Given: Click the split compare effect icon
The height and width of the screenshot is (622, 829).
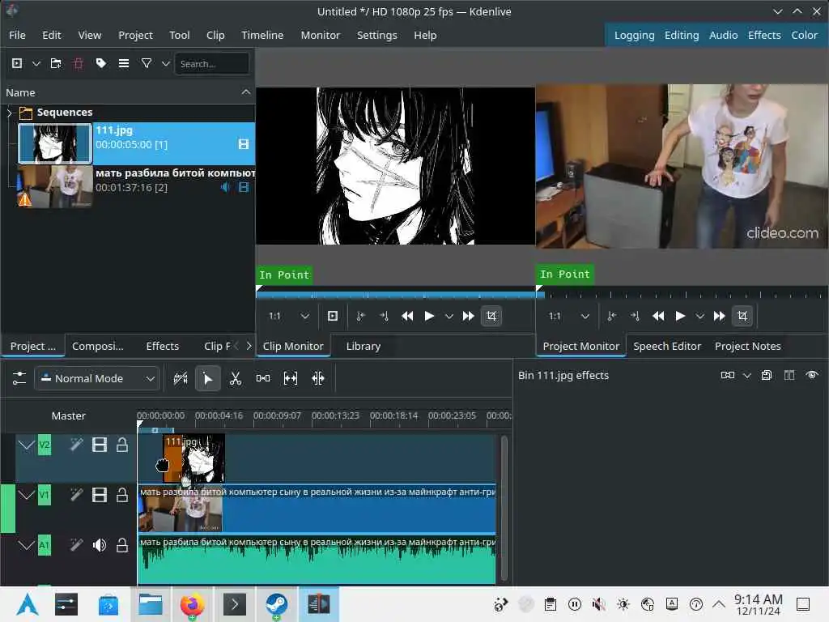Looking at the screenshot, I should click(x=789, y=375).
